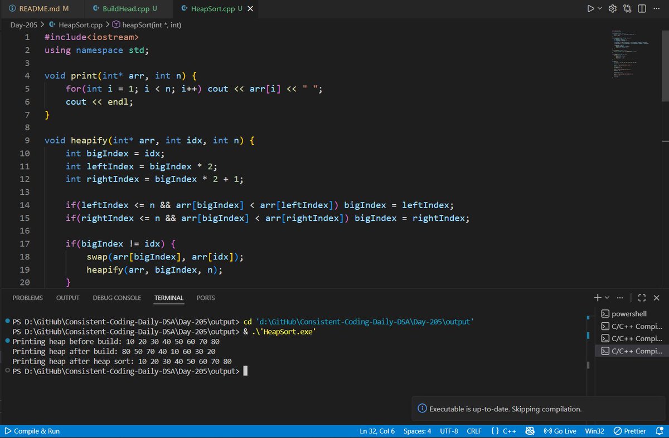Open the PROBLEMS panel tab
Image resolution: width=669 pixels, height=438 pixels.
27,298
